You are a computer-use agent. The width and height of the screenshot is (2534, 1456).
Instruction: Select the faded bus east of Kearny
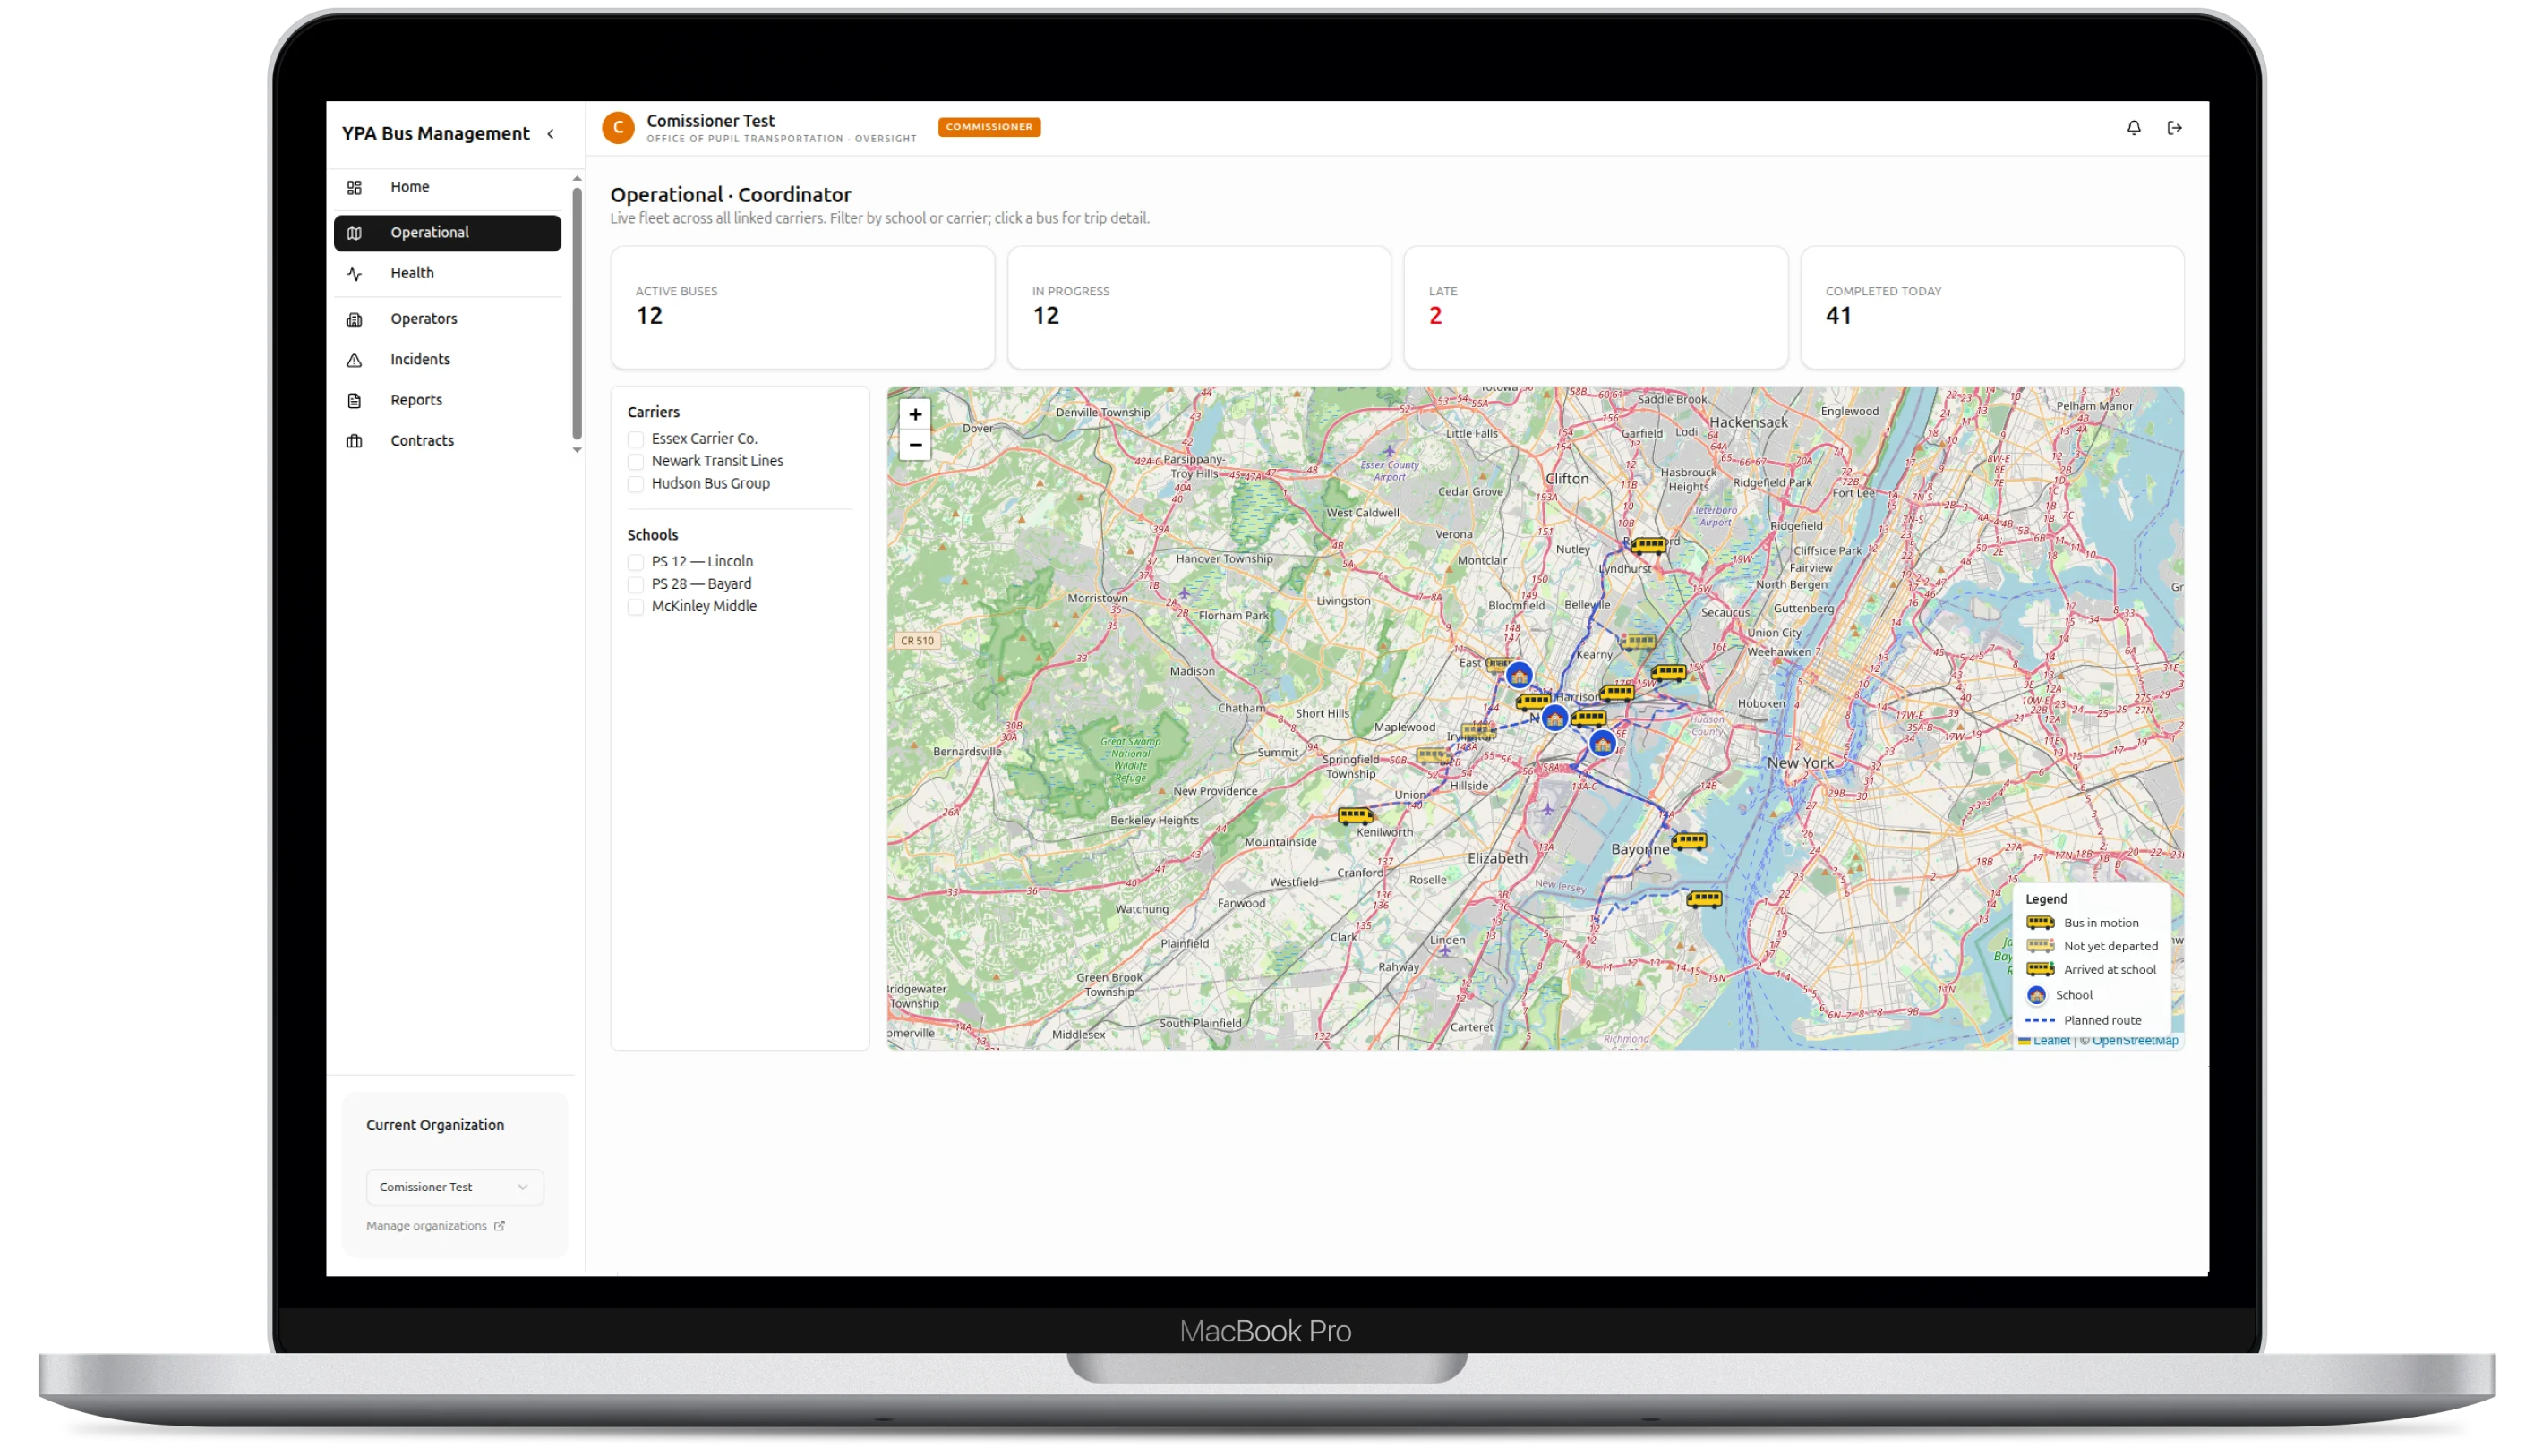[1639, 642]
